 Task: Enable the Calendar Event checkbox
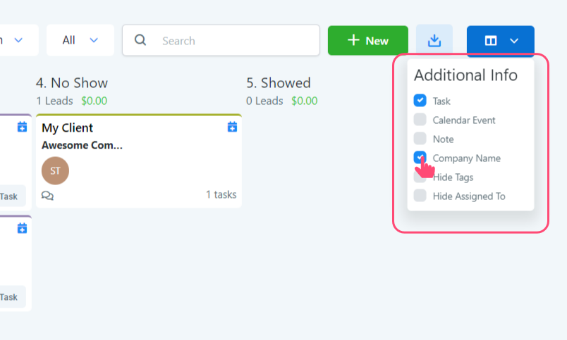point(420,120)
